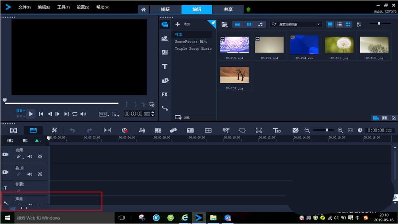Viewport: 398px width, 224px height.
Task: Open the 3D title editor
Action: pyautogui.click(x=277, y=130)
